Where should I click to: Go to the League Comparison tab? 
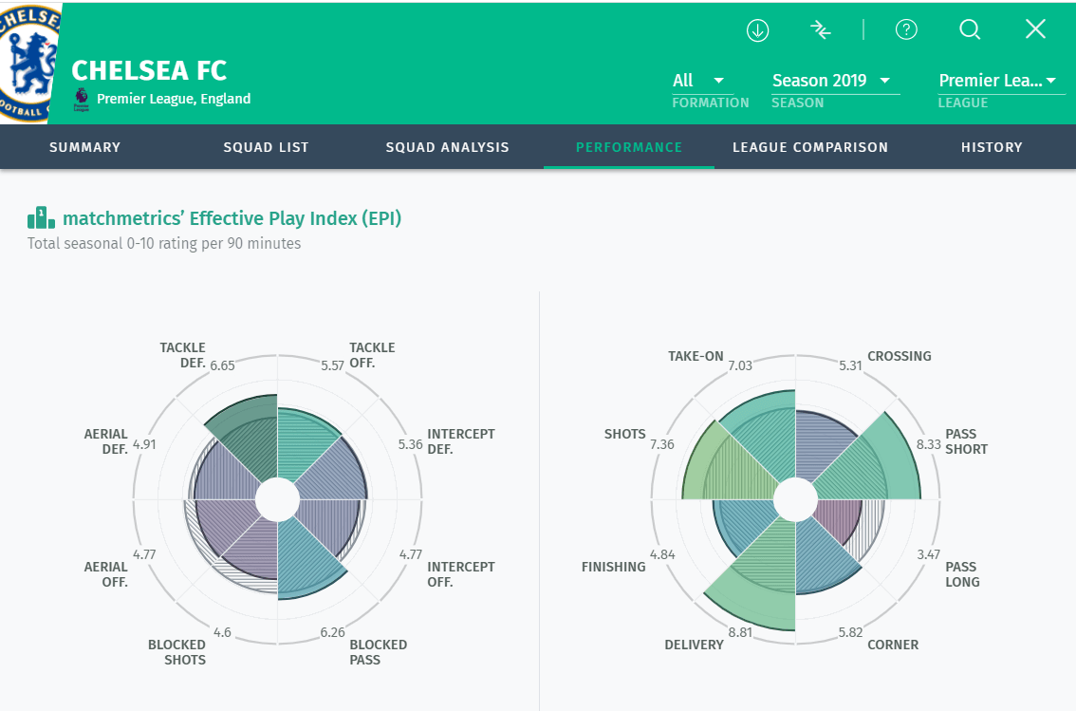pos(810,147)
